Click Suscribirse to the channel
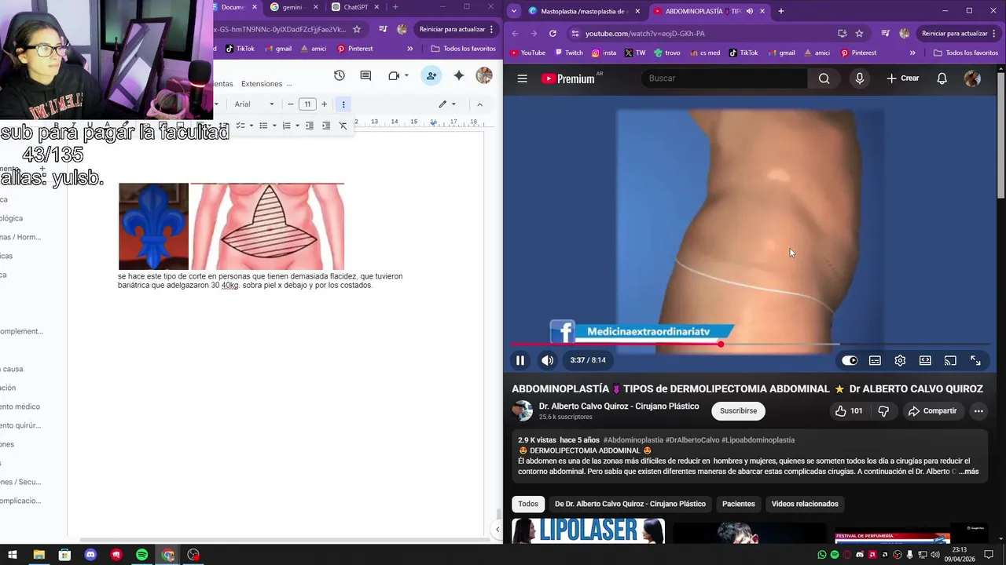Image resolution: width=1006 pixels, height=565 pixels. point(738,410)
